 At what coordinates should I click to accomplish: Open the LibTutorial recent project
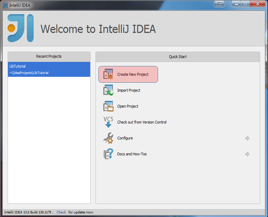coord(49,69)
